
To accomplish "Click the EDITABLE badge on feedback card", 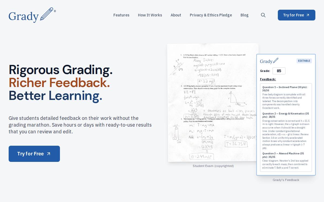I will pyautogui.click(x=304, y=61).
